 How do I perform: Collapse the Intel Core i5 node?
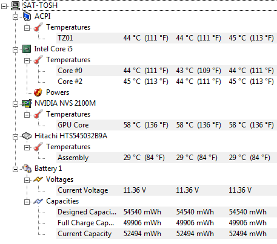[x=15, y=50]
